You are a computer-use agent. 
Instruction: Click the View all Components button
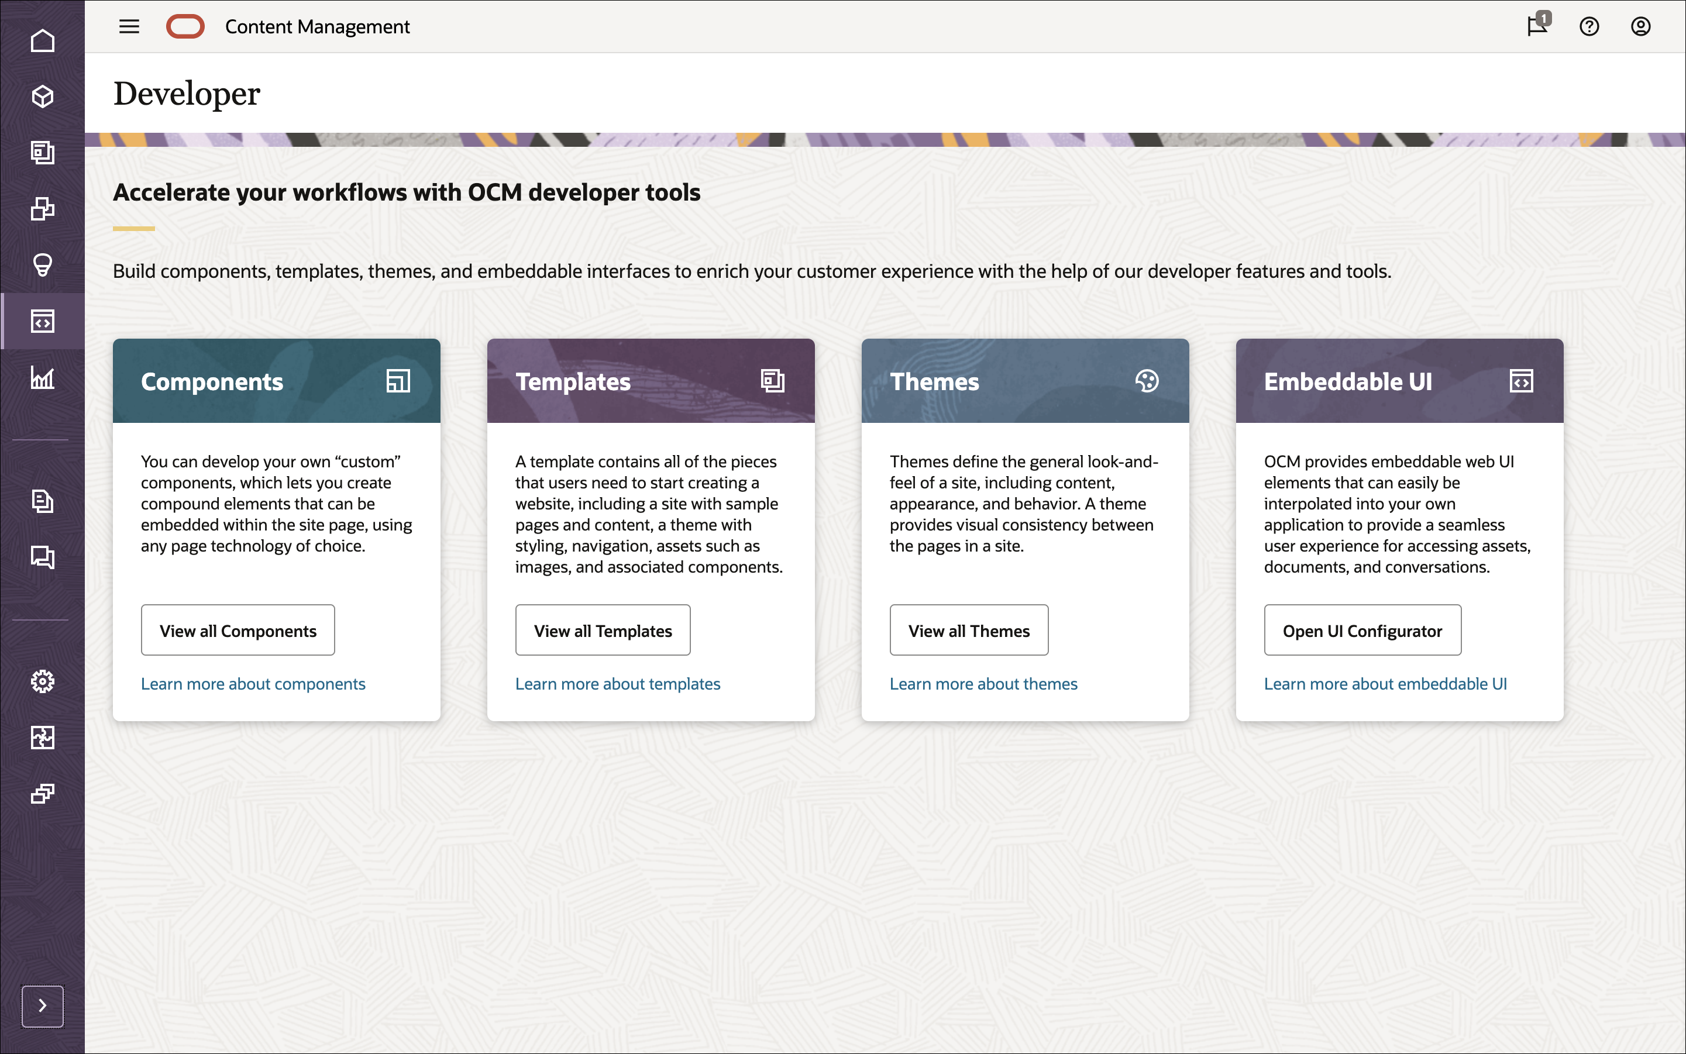tap(238, 629)
